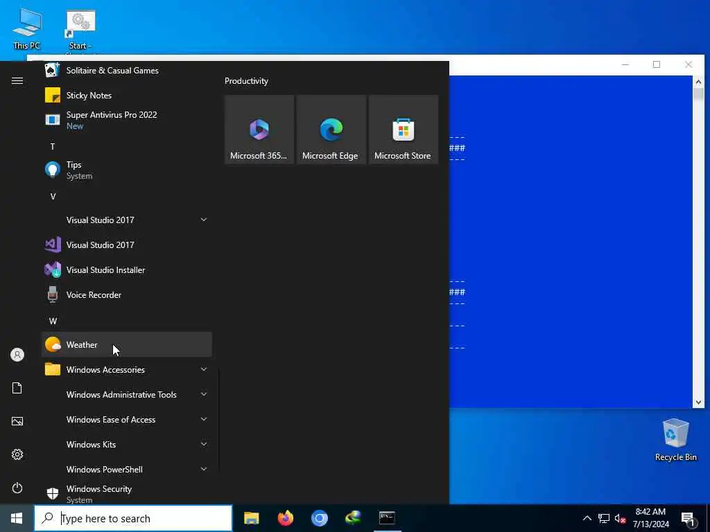
Task: Open Solitaire & Casual Games app
Action: coord(127,71)
